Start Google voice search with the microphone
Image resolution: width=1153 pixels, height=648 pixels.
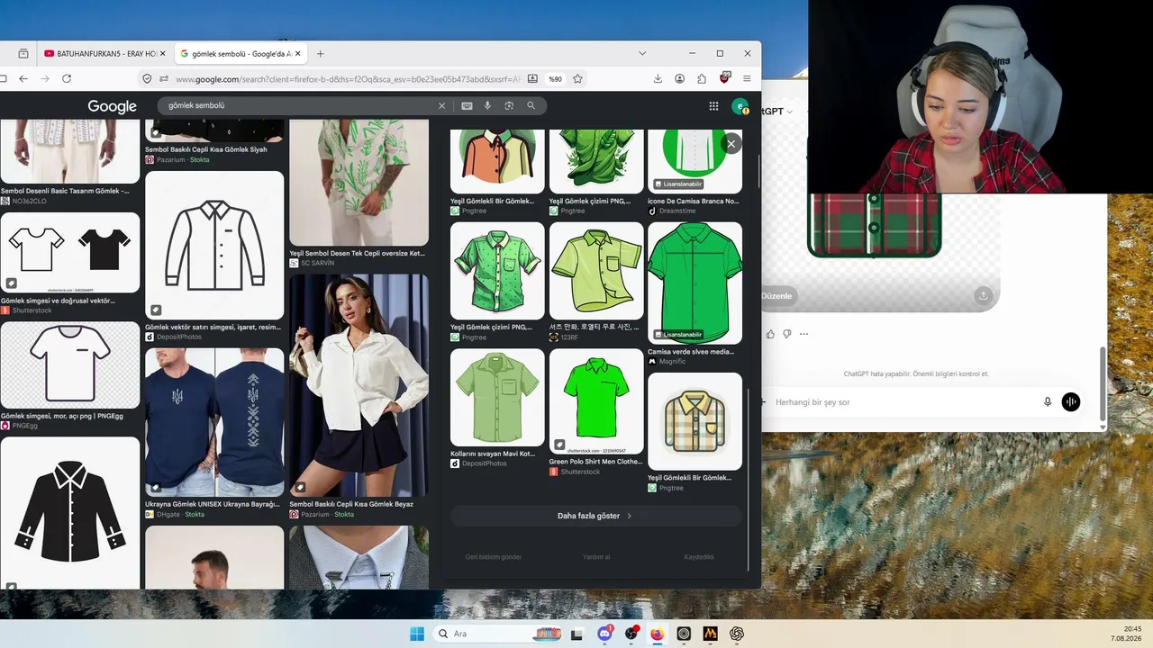tap(487, 106)
